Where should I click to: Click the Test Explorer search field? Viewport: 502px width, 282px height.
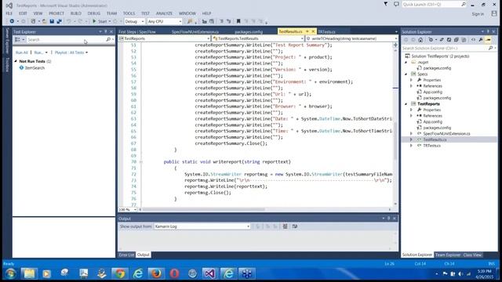[x=66, y=40]
